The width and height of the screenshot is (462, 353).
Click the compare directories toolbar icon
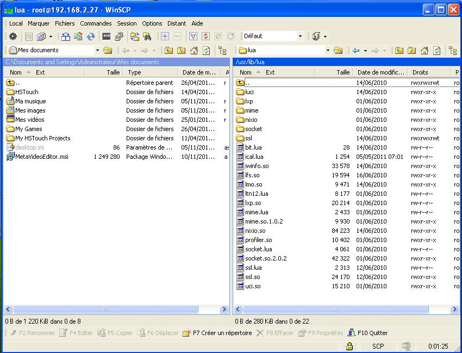tap(66, 36)
